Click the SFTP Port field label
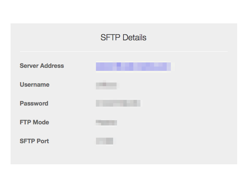The height and width of the screenshot is (179, 250). [x=34, y=141]
